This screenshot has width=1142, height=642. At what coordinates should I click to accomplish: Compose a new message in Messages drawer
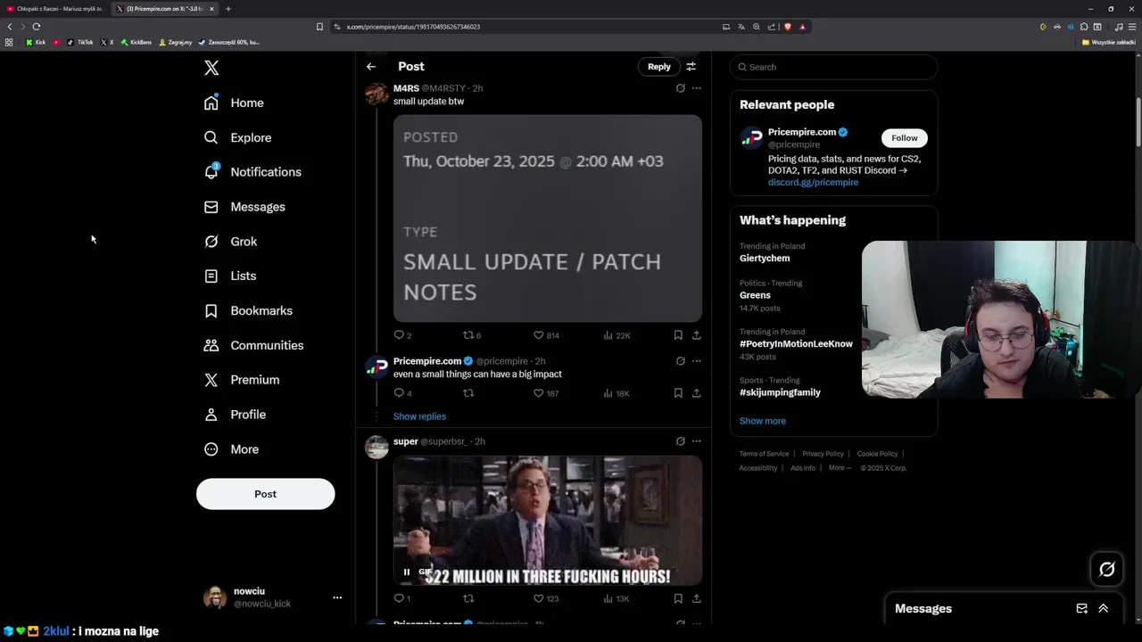[x=1082, y=608]
